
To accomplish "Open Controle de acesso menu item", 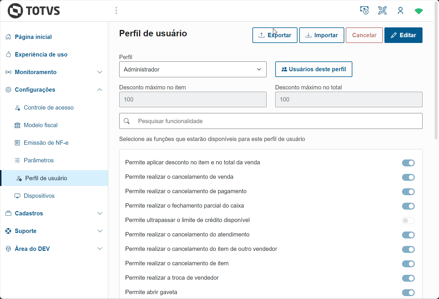I will (49, 108).
